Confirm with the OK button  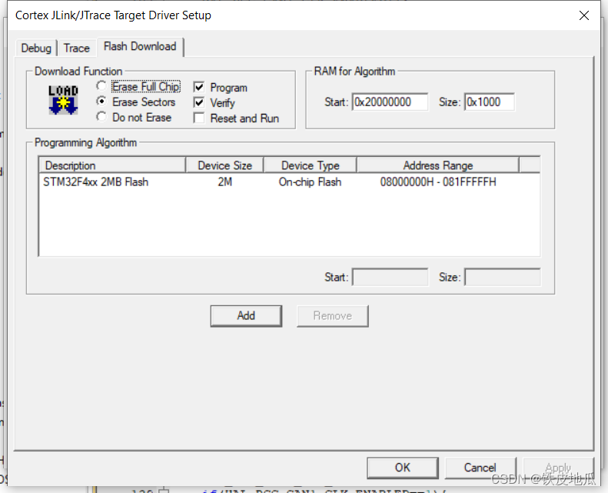point(403,468)
